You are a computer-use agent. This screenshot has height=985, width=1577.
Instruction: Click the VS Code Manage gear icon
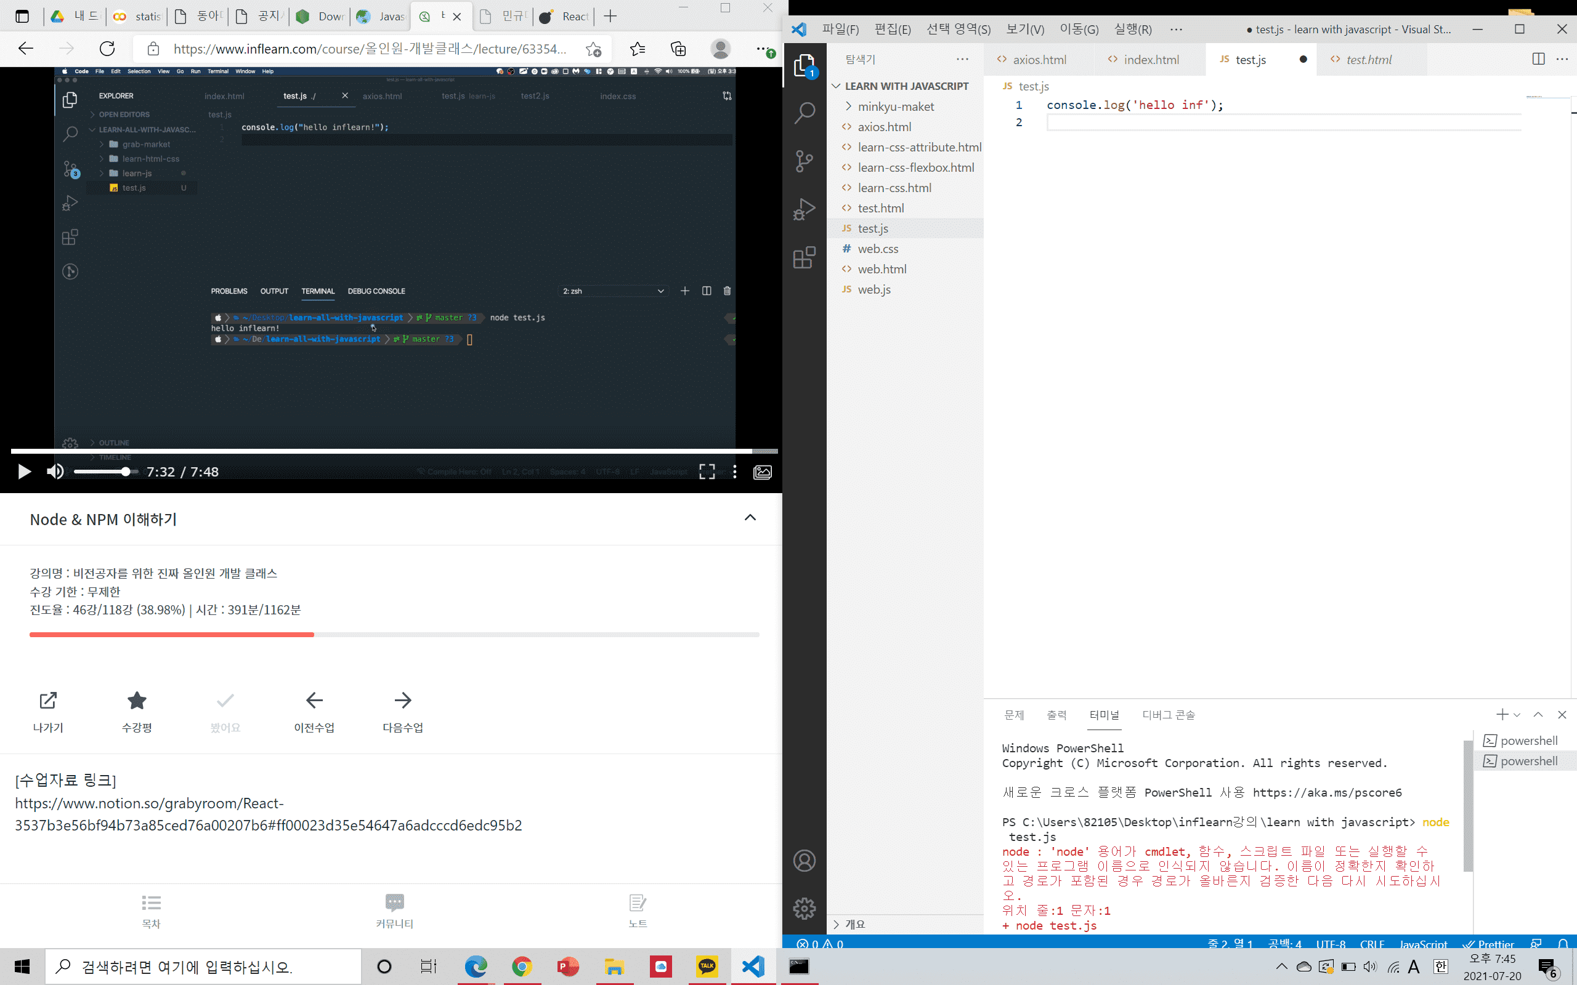point(805,908)
